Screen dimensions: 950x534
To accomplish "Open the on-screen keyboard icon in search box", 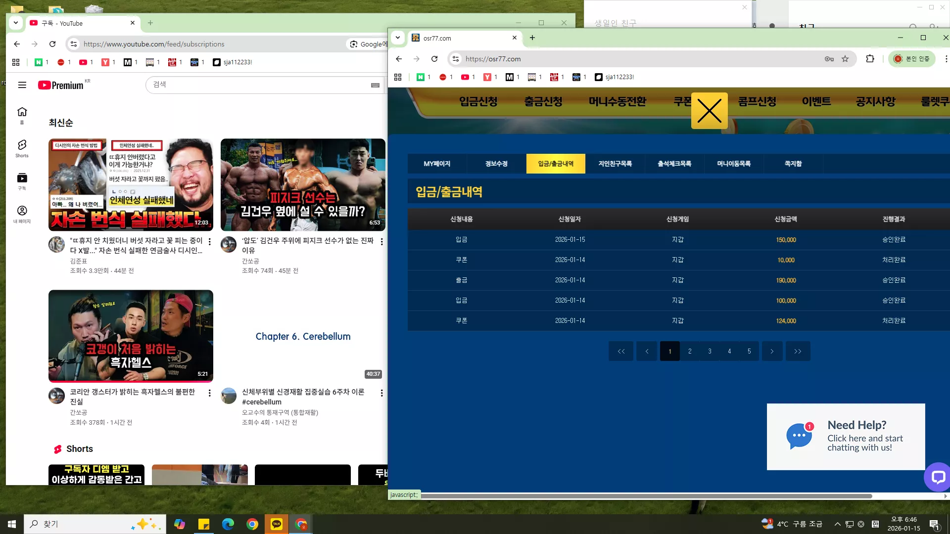I will point(375,85).
